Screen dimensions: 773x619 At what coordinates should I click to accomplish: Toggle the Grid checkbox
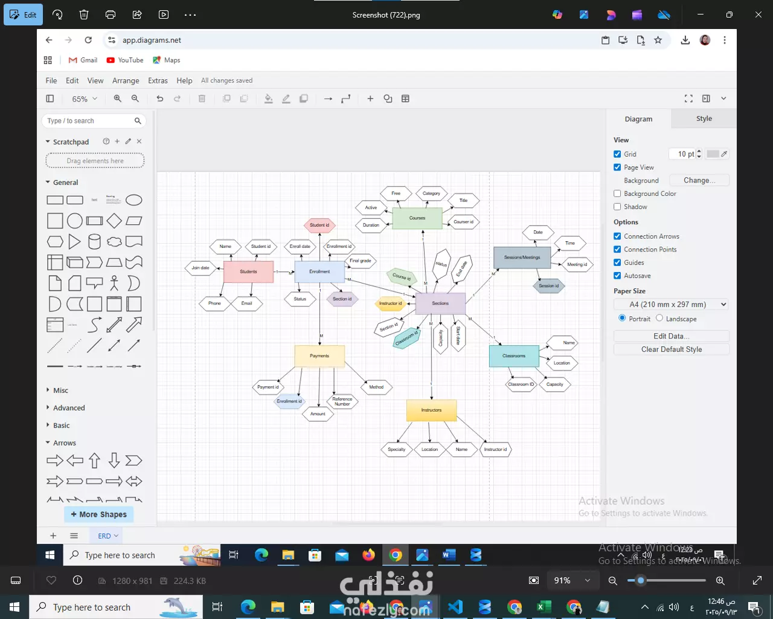click(x=617, y=154)
